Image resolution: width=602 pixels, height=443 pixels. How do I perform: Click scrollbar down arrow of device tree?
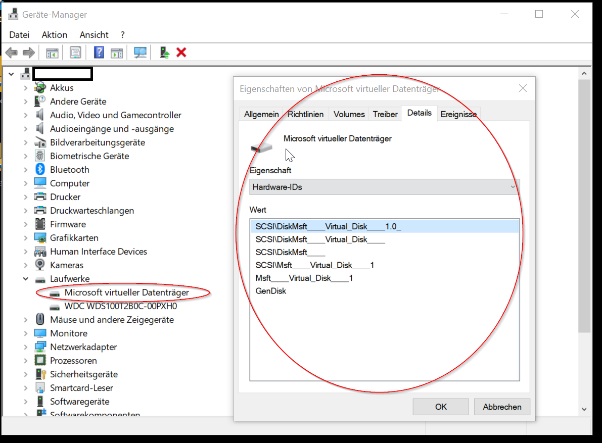[584, 409]
